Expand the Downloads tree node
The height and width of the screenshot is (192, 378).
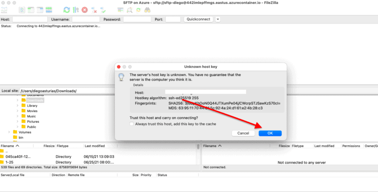(x=17, y=100)
